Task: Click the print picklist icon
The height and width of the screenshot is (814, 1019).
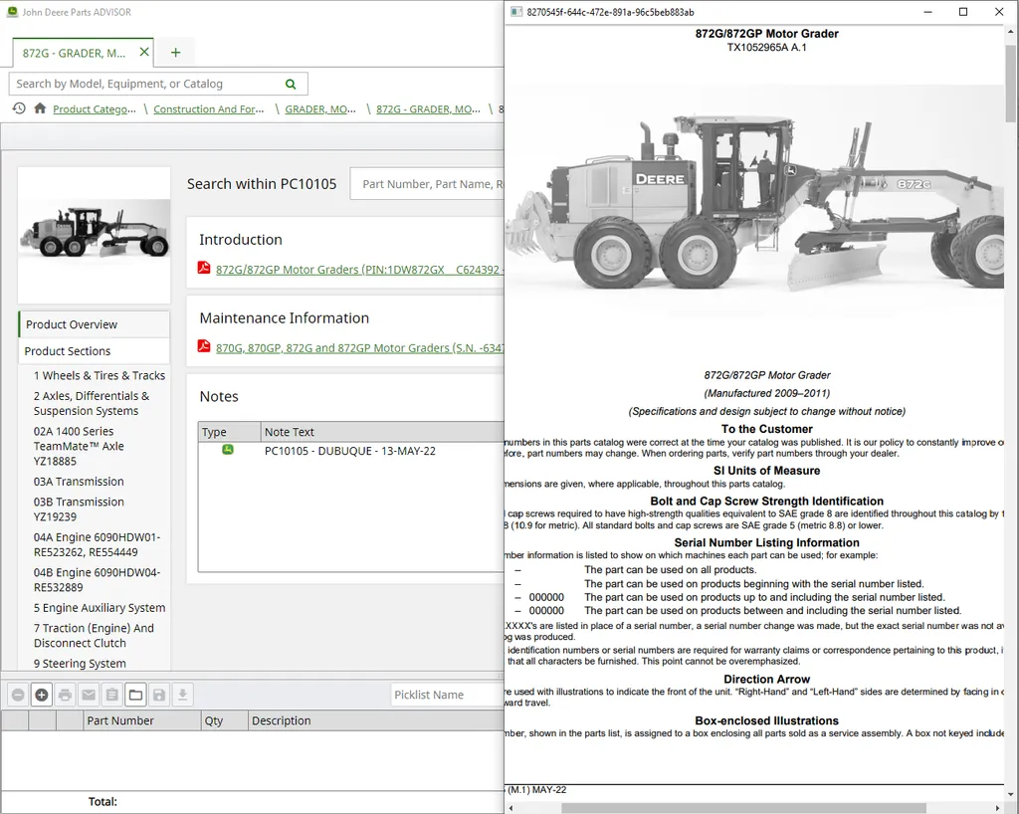Action: click(65, 696)
